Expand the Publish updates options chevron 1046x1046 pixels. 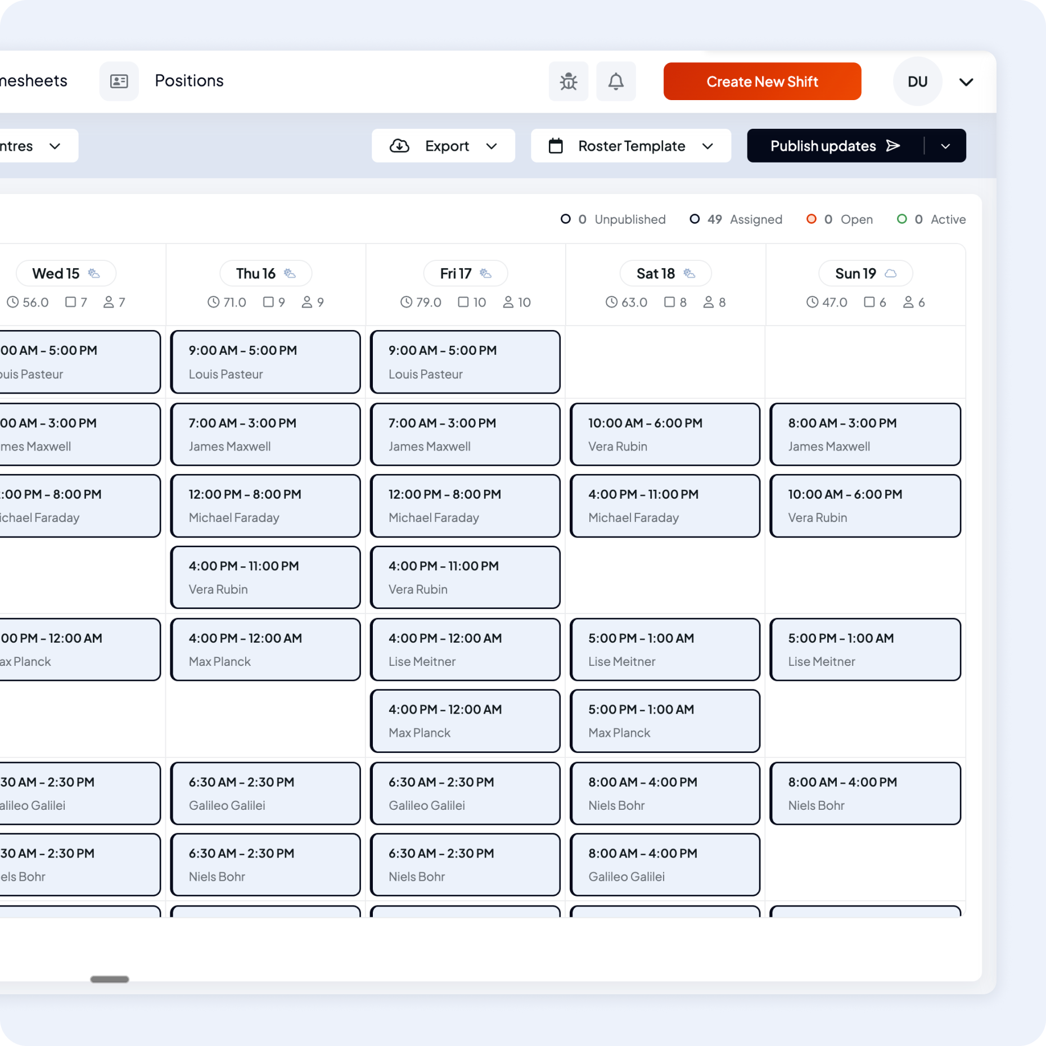click(946, 146)
